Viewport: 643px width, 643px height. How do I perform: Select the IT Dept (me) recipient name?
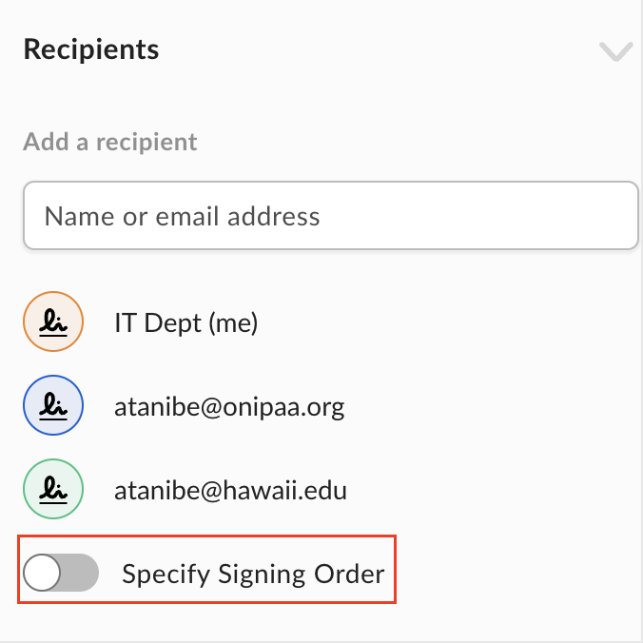(186, 322)
